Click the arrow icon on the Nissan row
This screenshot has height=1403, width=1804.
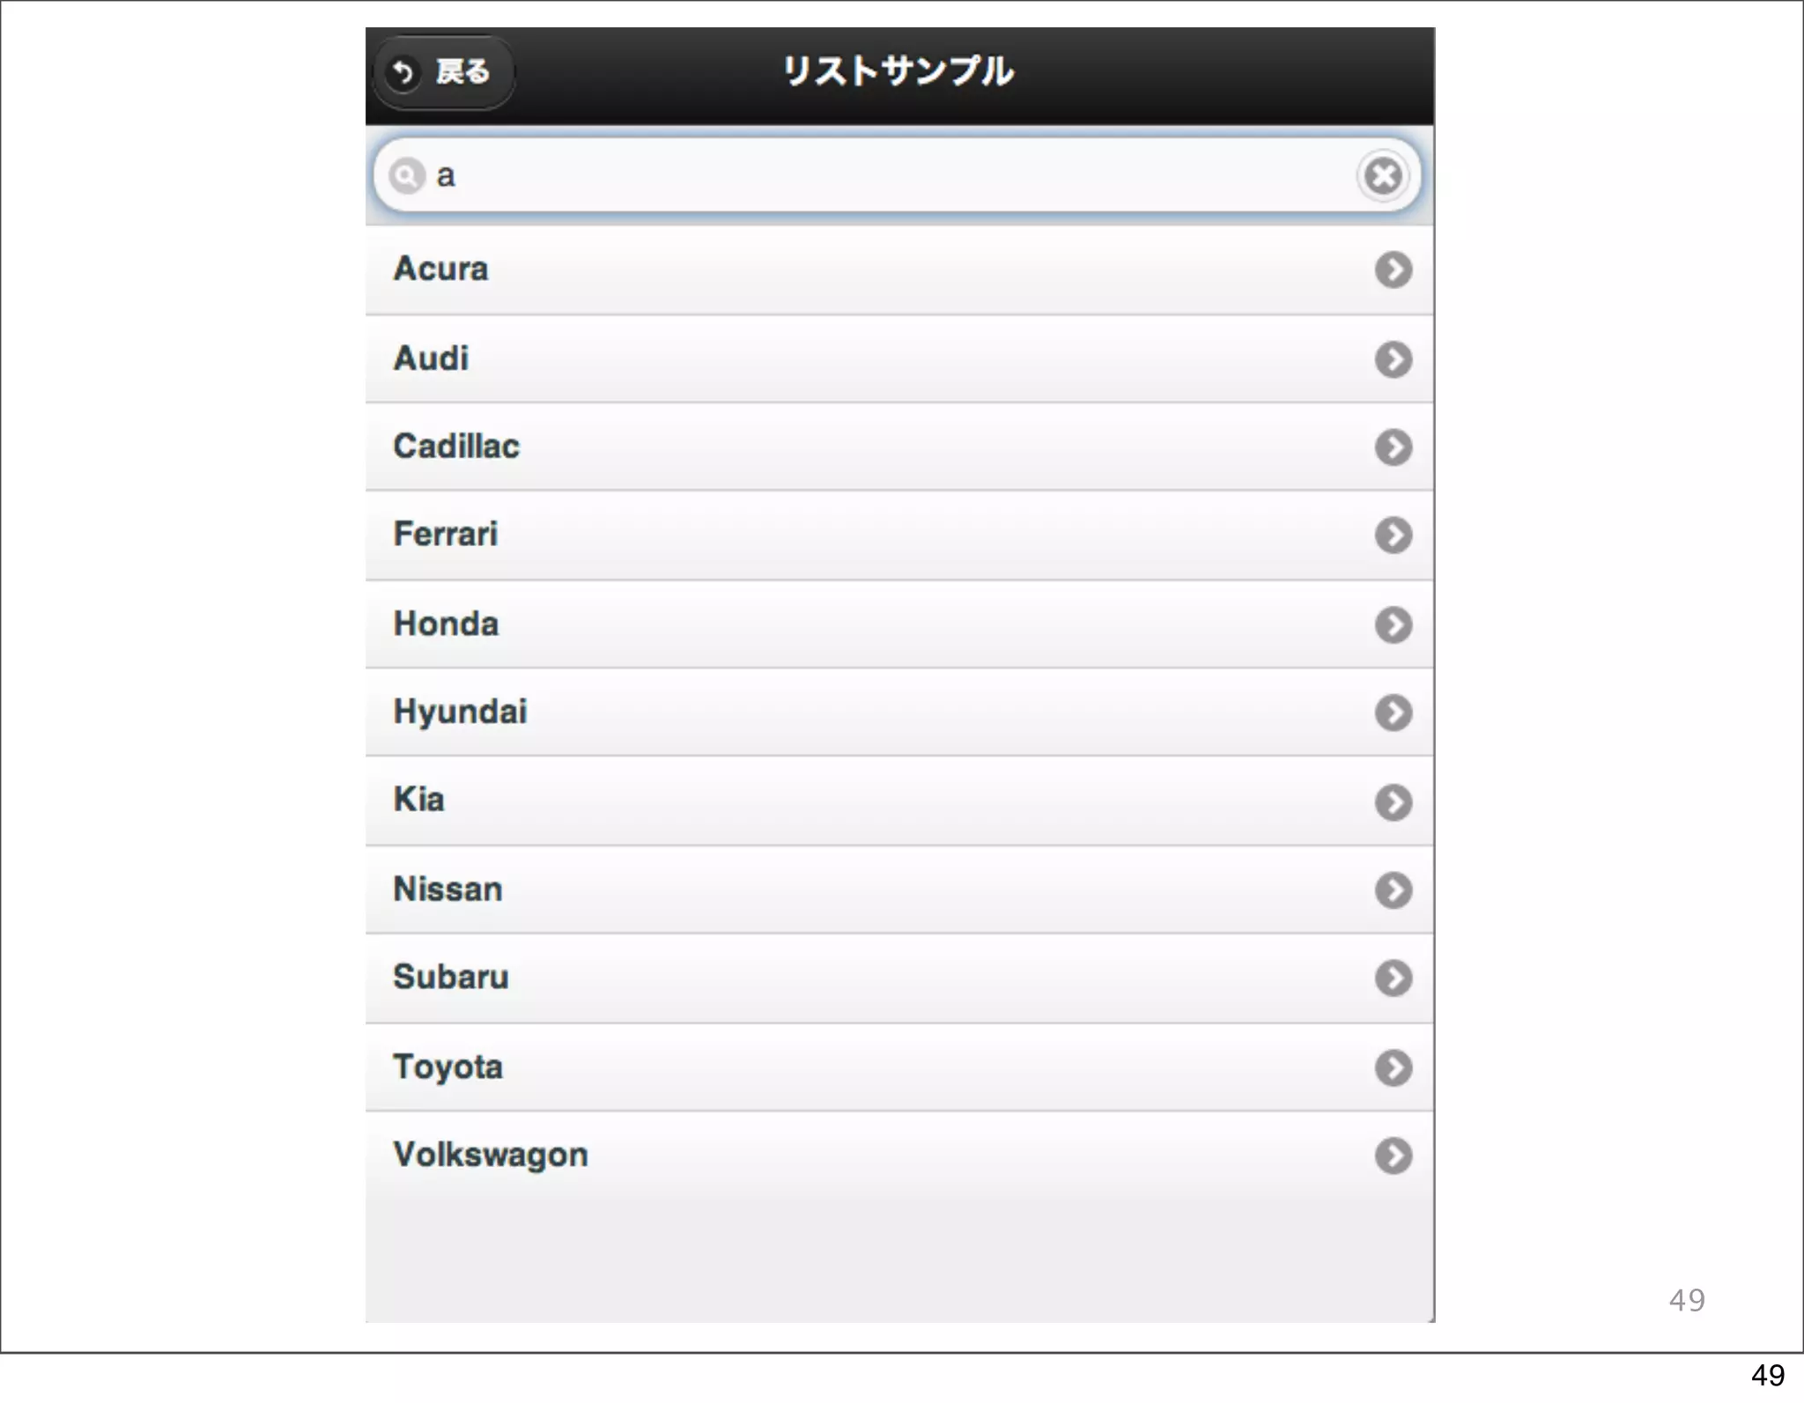pyautogui.click(x=1393, y=890)
